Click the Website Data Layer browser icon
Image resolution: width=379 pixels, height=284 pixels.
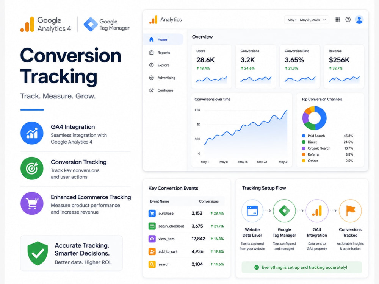click(252, 211)
